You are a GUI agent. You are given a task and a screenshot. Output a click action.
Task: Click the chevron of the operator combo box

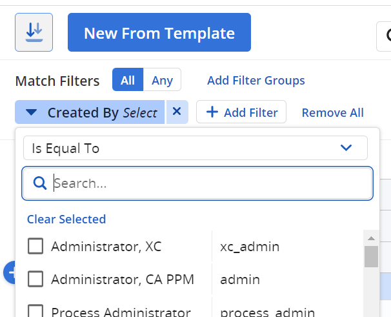tap(346, 148)
